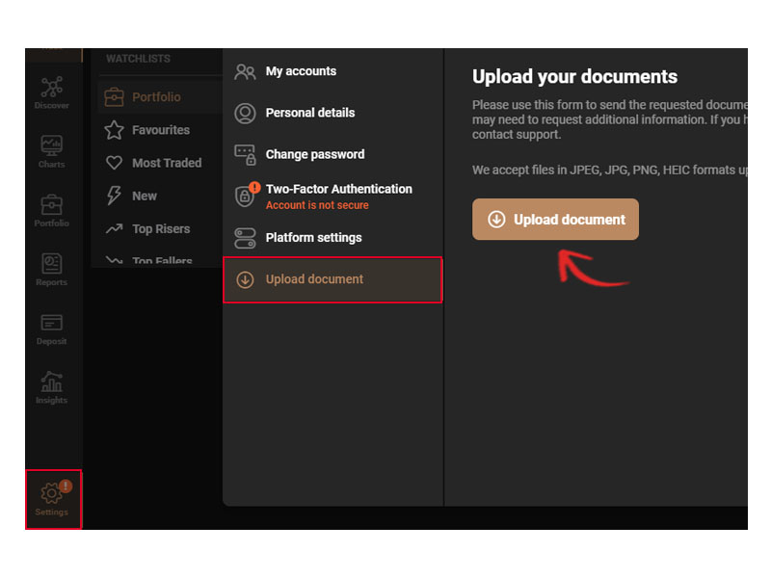Open Personal details menu entry
The width and height of the screenshot is (771, 578).
[x=332, y=113]
